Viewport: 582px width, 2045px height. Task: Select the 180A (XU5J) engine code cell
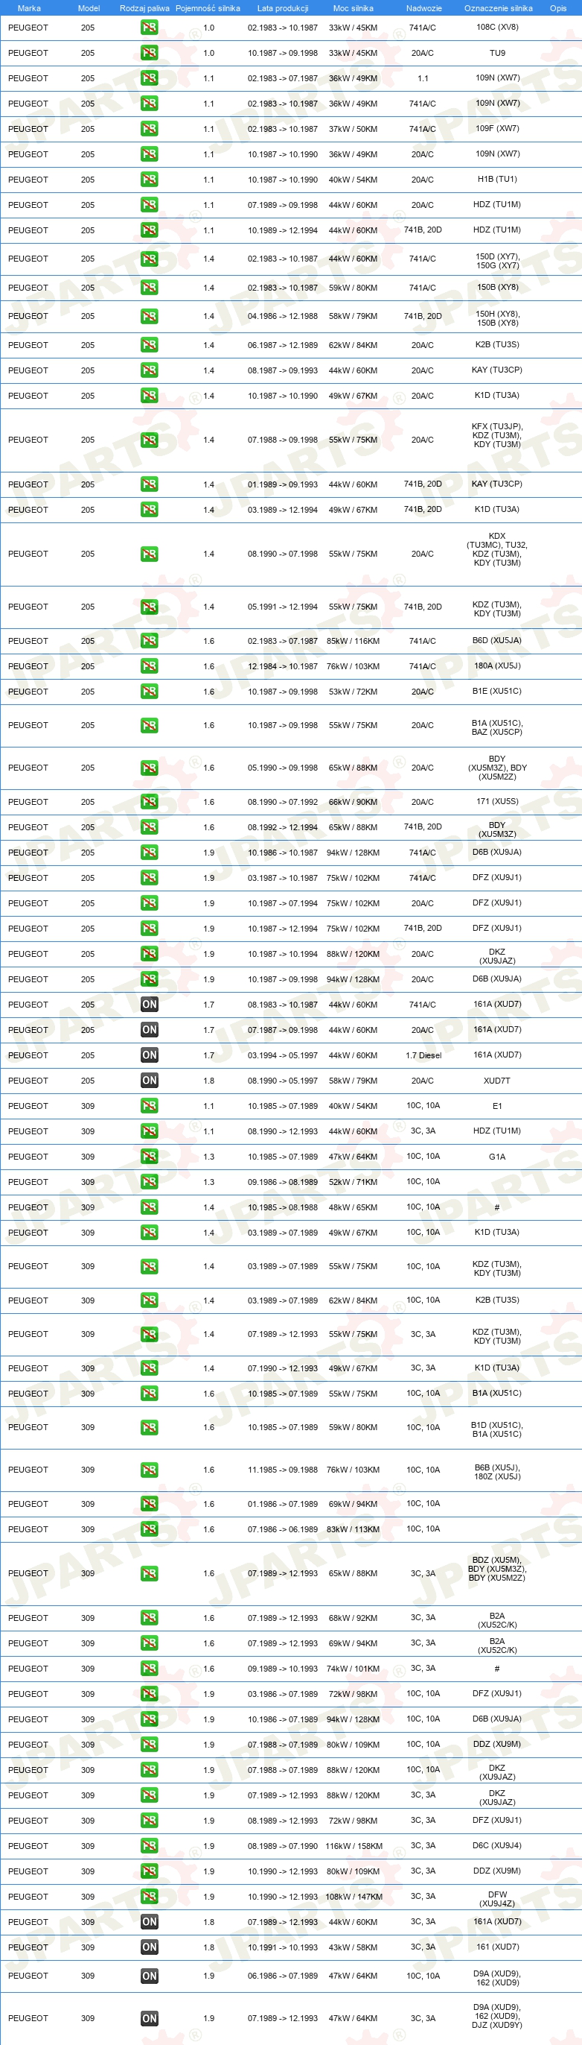497,666
